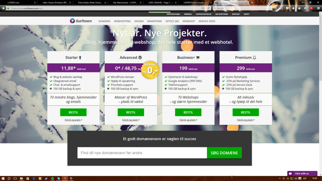Click the Surftown logo
The height and width of the screenshot is (181, 322).
coord(81,21)
